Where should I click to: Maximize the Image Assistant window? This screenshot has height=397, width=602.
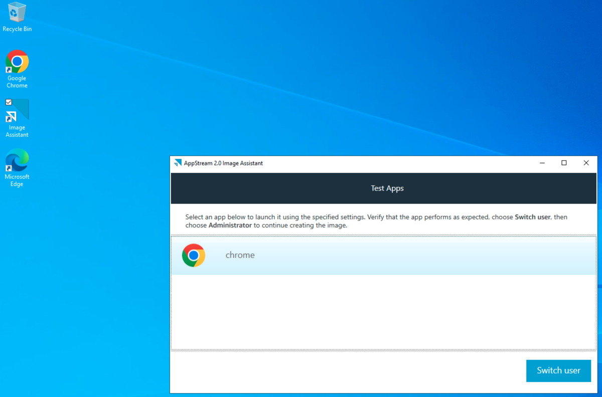[564, 163]
